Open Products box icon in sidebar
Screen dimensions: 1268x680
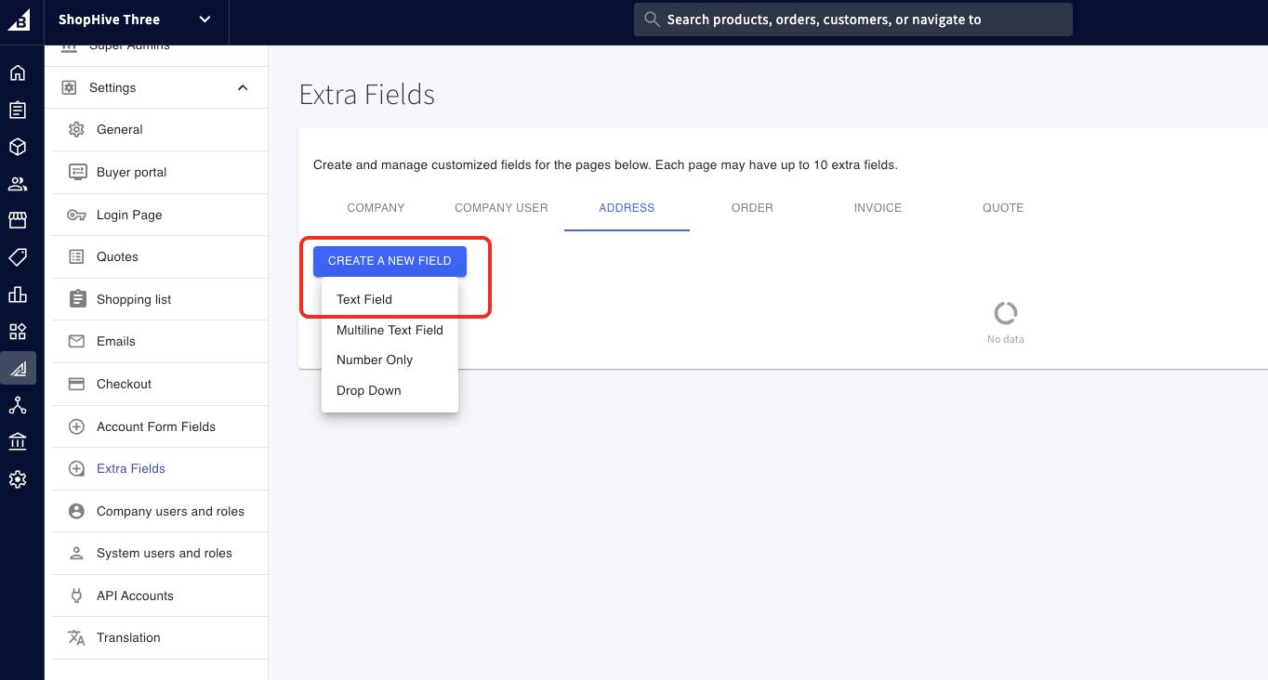(x=18, y=147)
